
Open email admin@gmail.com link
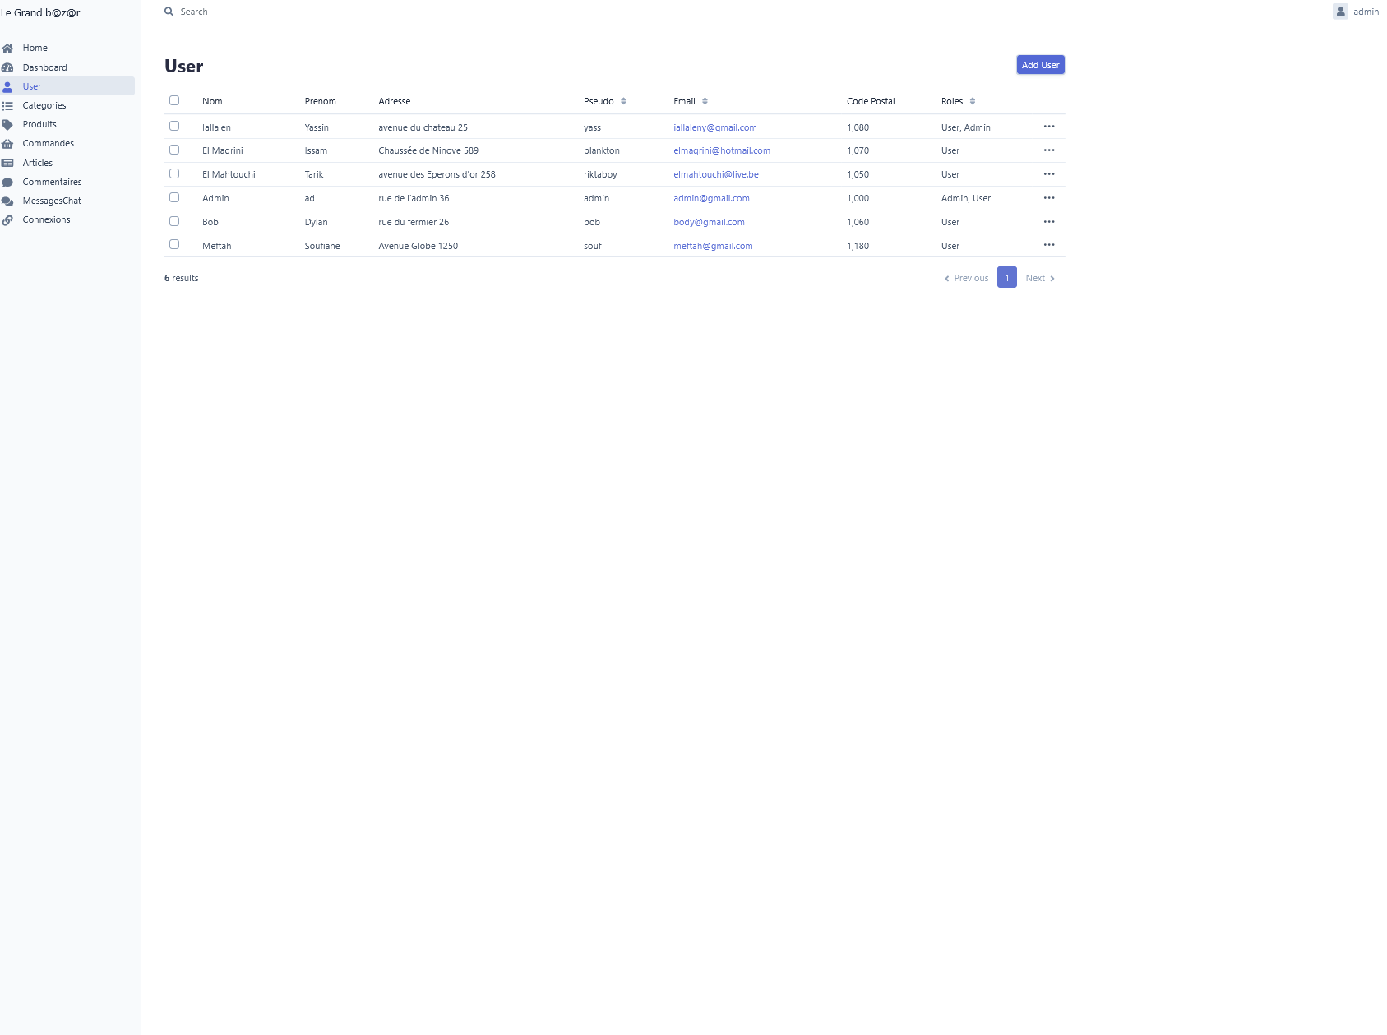click(711, 198)
